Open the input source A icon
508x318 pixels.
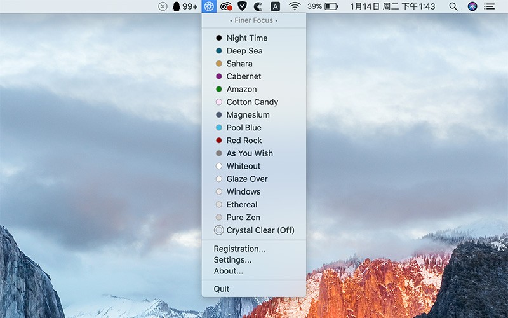click(x=275, y=6)
